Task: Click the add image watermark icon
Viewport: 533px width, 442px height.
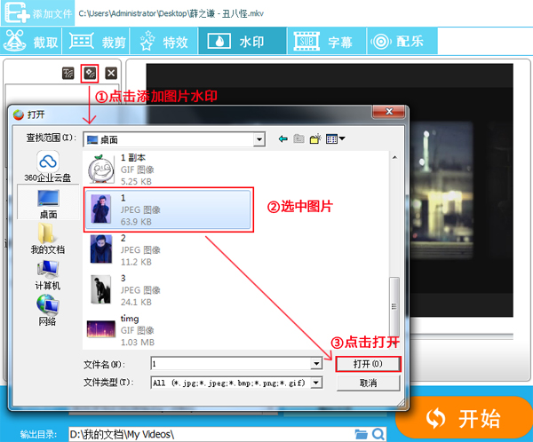Action: coord(89,74)
